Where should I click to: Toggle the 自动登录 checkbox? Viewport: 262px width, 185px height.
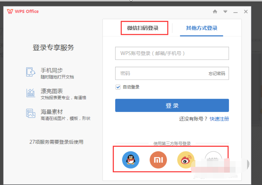118,87
